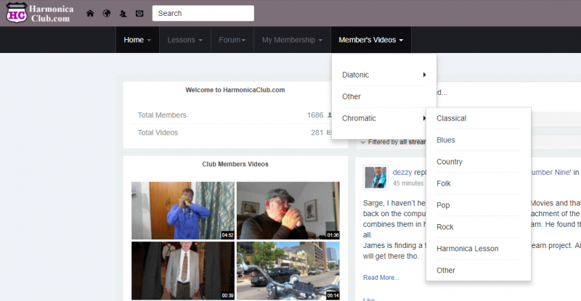Click the Total Members row label
The image size is (581, 301).
click(x=162, y=115)
